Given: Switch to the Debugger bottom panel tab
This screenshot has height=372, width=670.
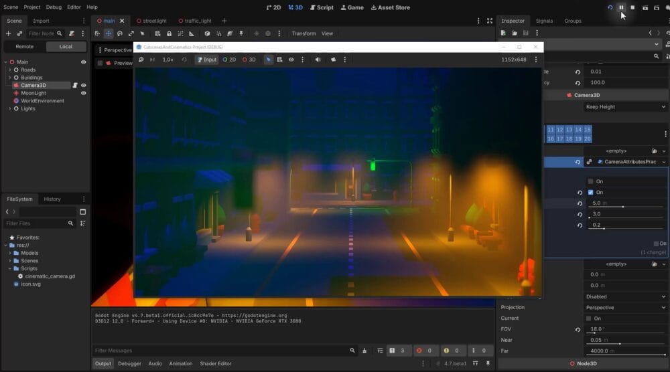Looking at the screenshot, I should (129, 363).
